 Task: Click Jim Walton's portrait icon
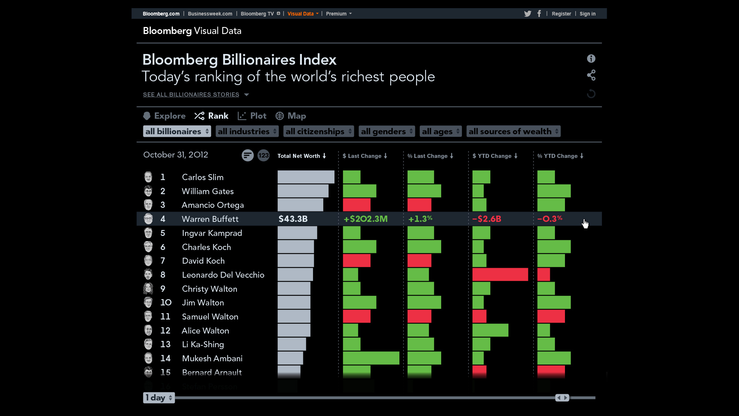pyautogui.click(x=148, y=302)
